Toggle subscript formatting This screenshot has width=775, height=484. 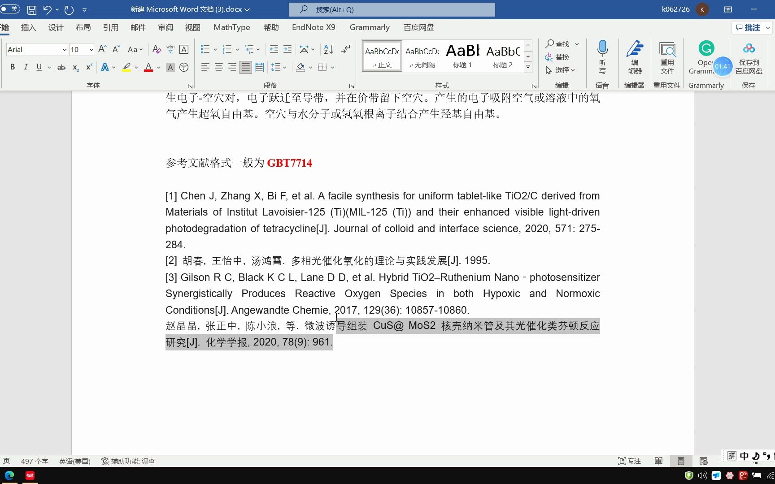pos(76,67)
